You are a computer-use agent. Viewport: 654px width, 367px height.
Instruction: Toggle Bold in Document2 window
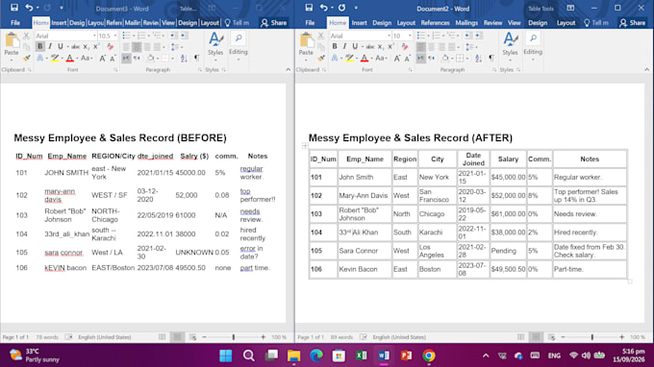point(335,47)
